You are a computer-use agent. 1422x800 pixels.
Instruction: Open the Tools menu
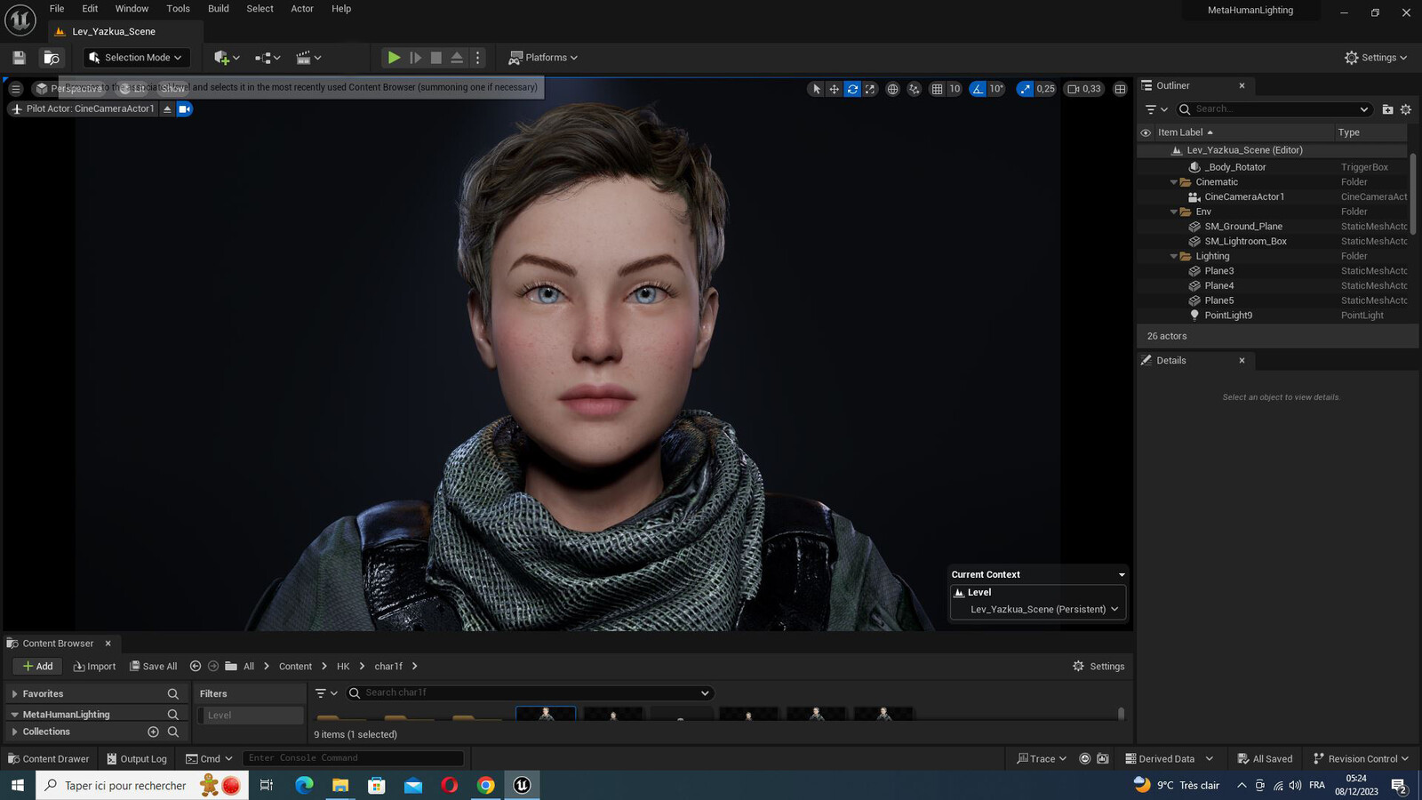pos(178,9)
